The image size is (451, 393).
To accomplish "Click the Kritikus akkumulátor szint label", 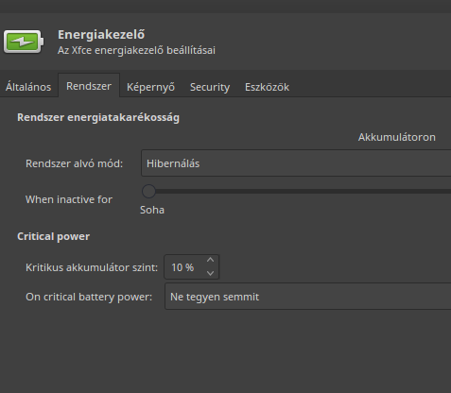I will click(x=92, y=267).
